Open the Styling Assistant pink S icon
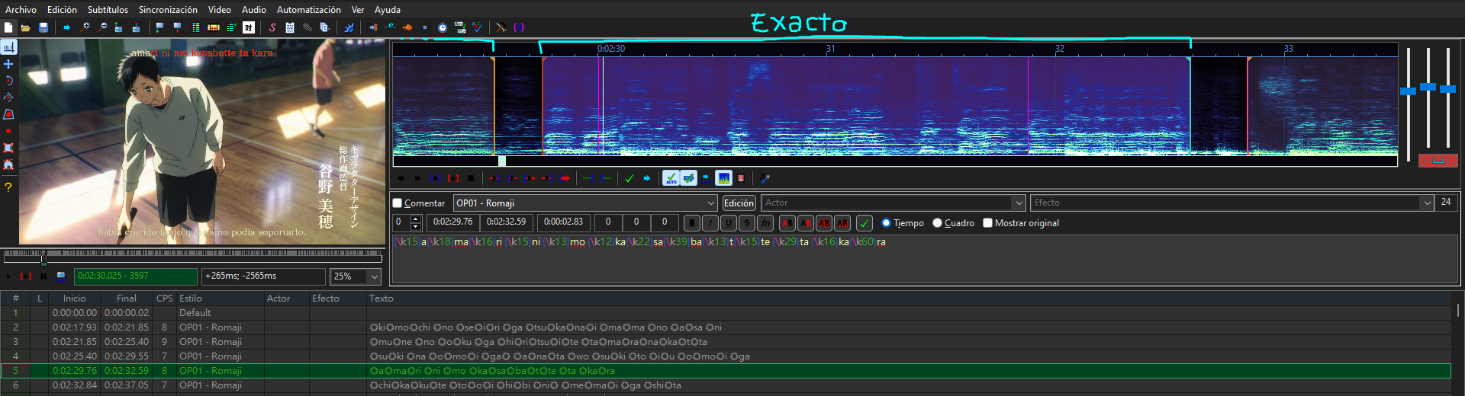This screenshot has height=396, width=1465. 272,27
